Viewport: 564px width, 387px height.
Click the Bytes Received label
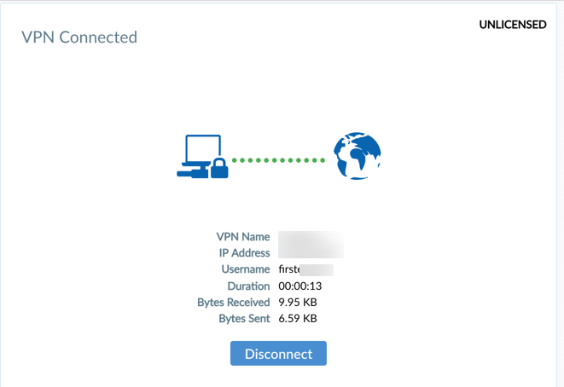[x=234, y=303]
